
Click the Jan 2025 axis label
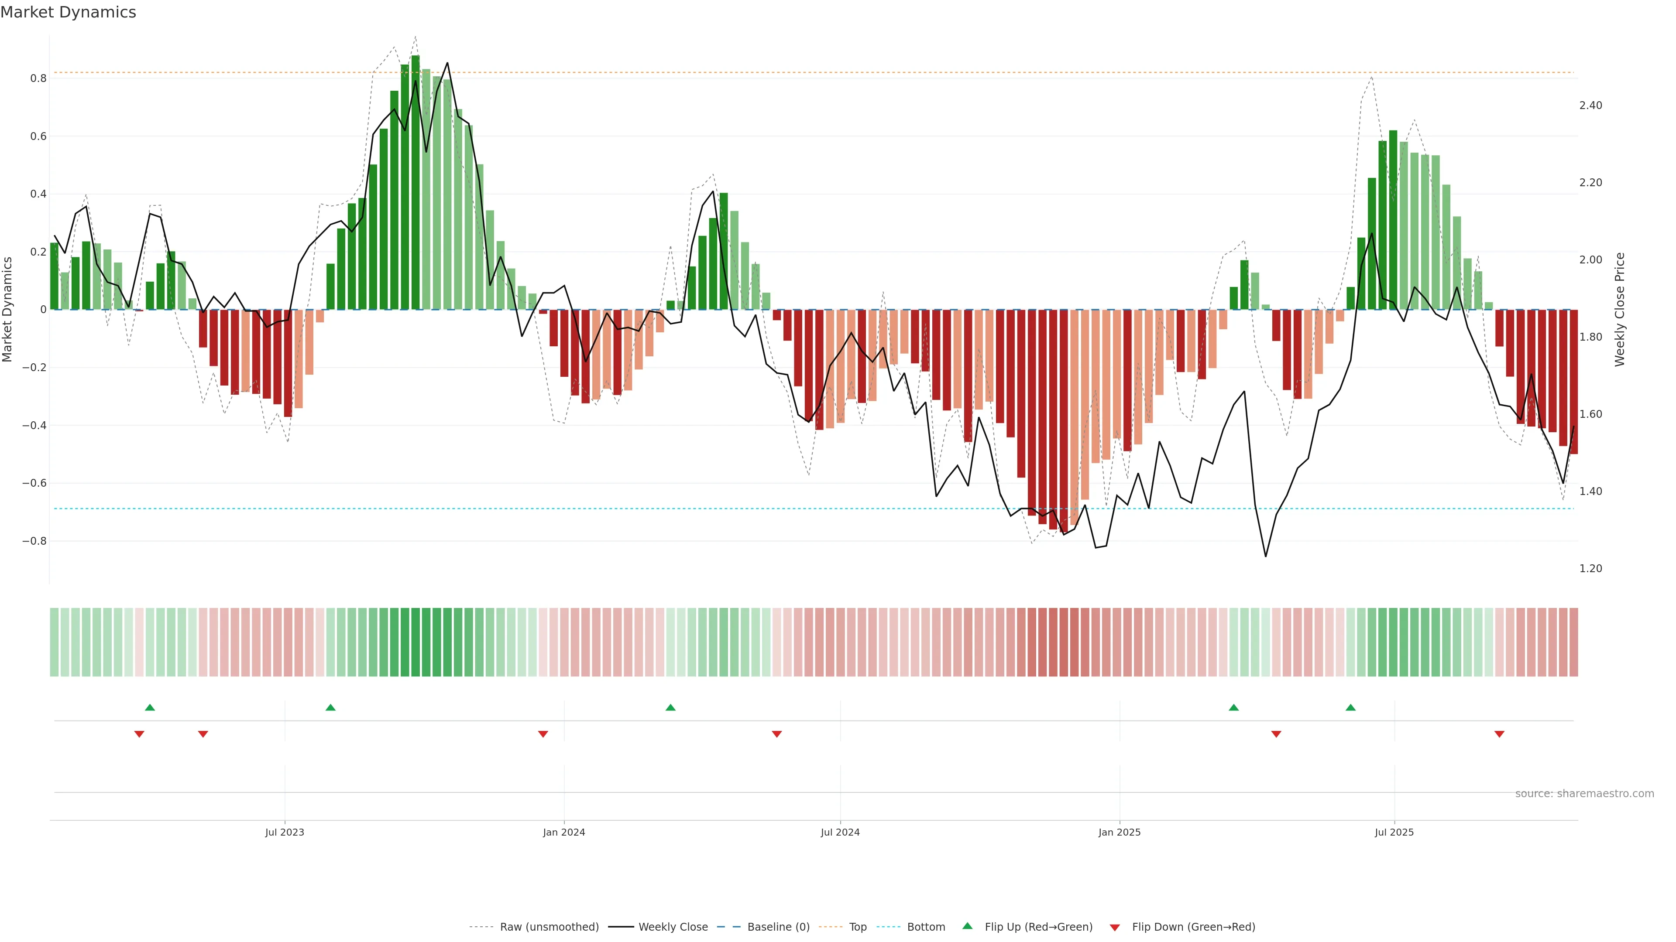point(1119,832)
